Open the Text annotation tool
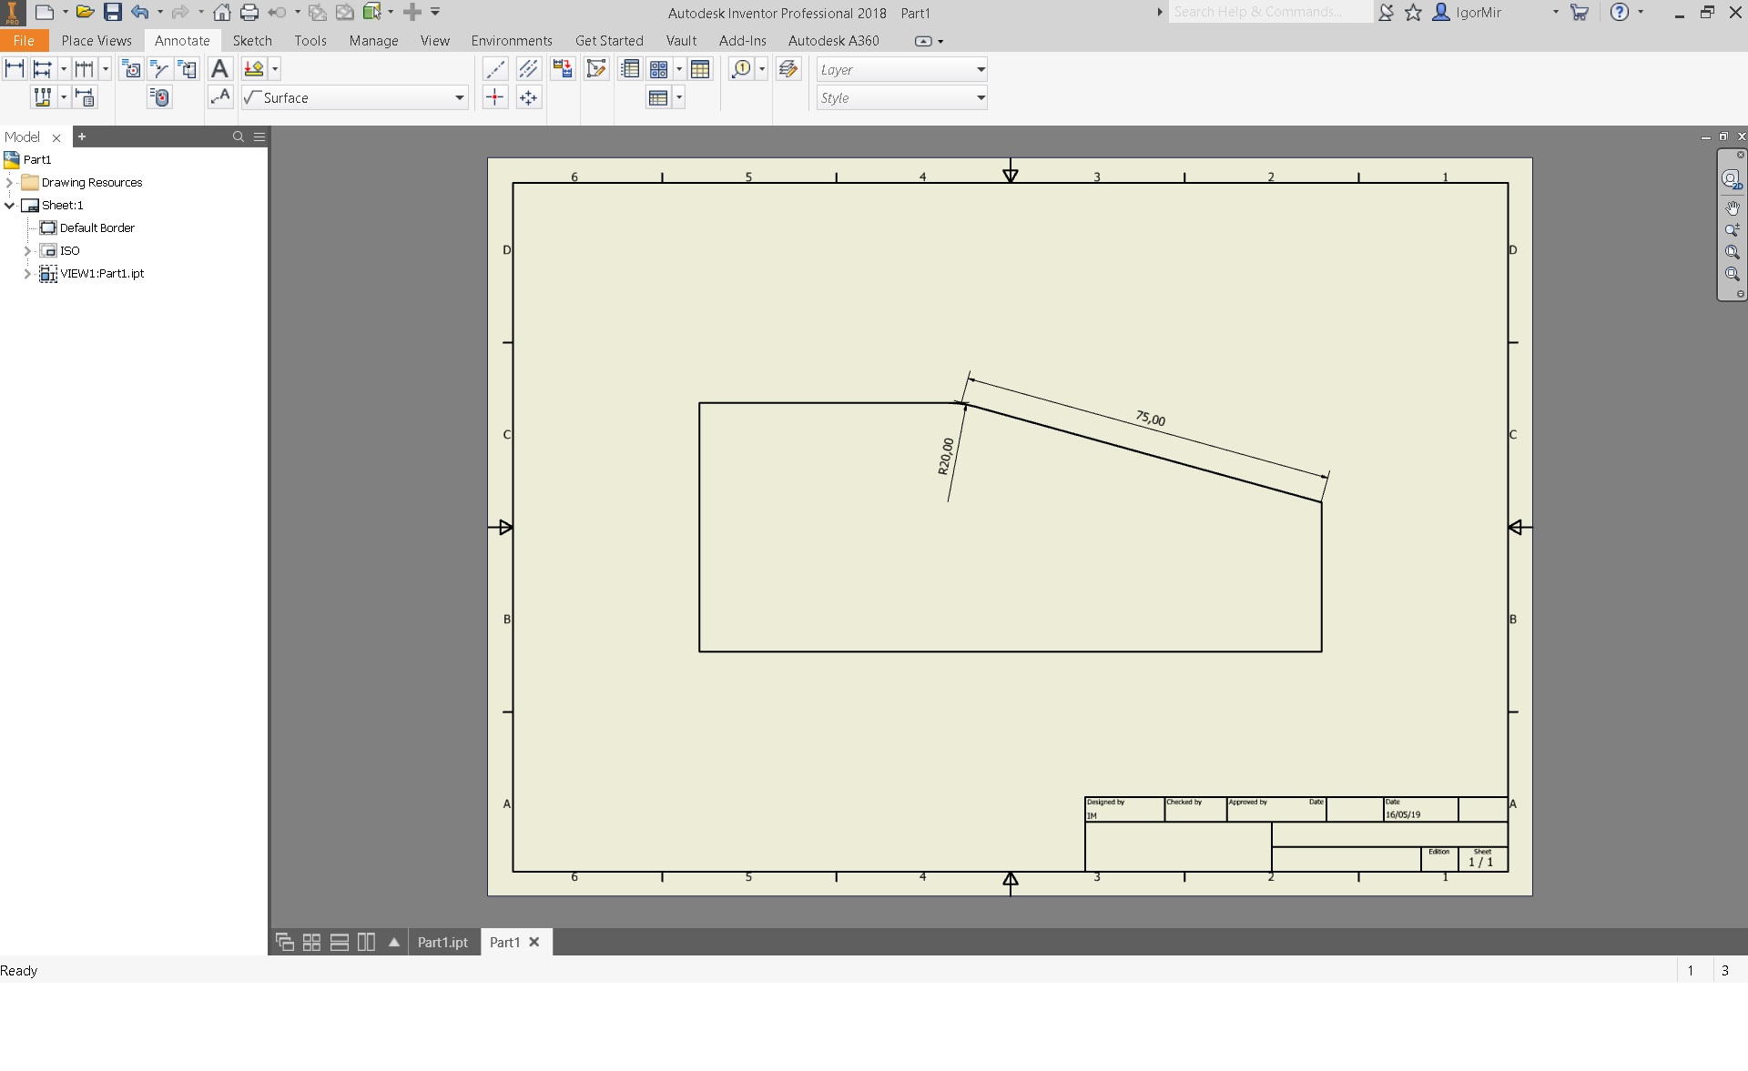Image resolution: width=1748 pixels, height=1071 pixels. click(220, 68)
